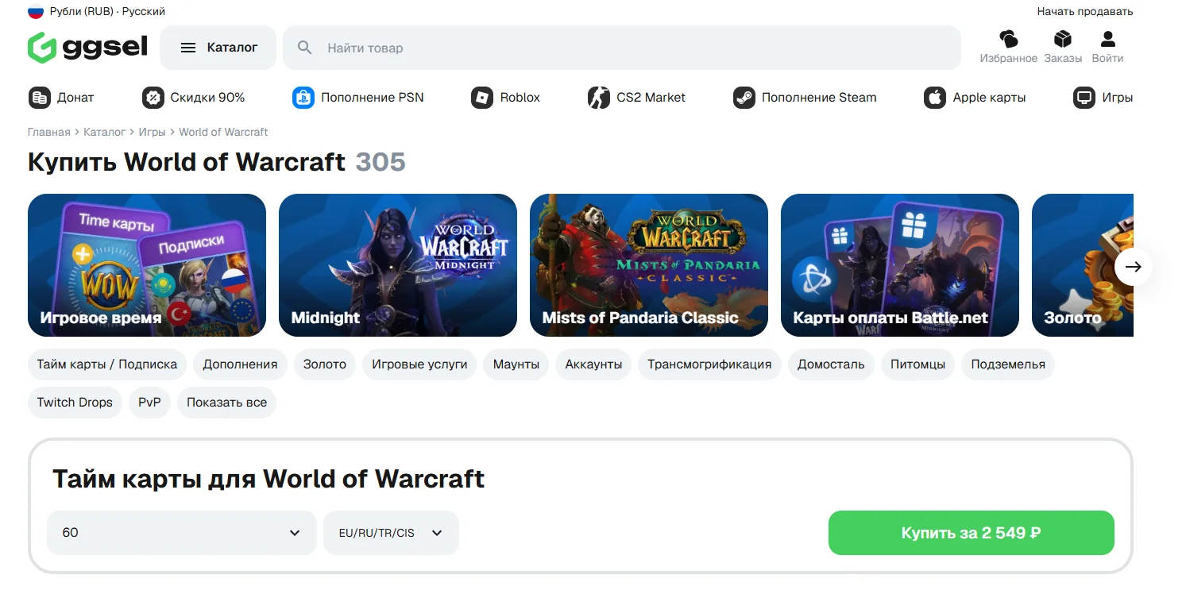Click the Начать продавать link

coord(1085,11)
